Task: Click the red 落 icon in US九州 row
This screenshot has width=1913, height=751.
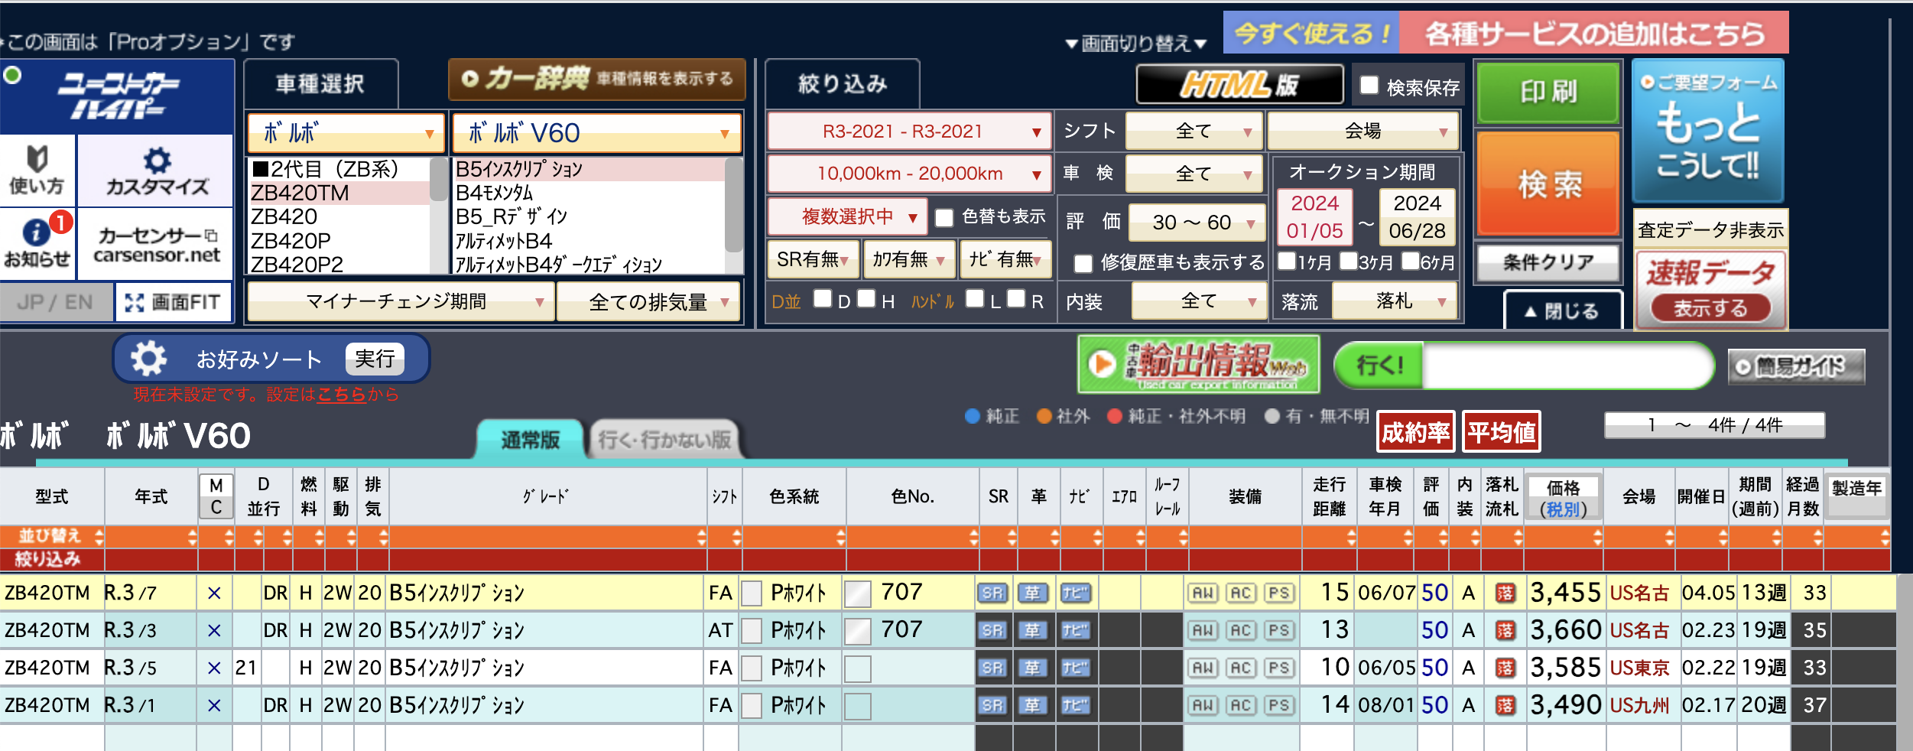Action: point(1505,705)
